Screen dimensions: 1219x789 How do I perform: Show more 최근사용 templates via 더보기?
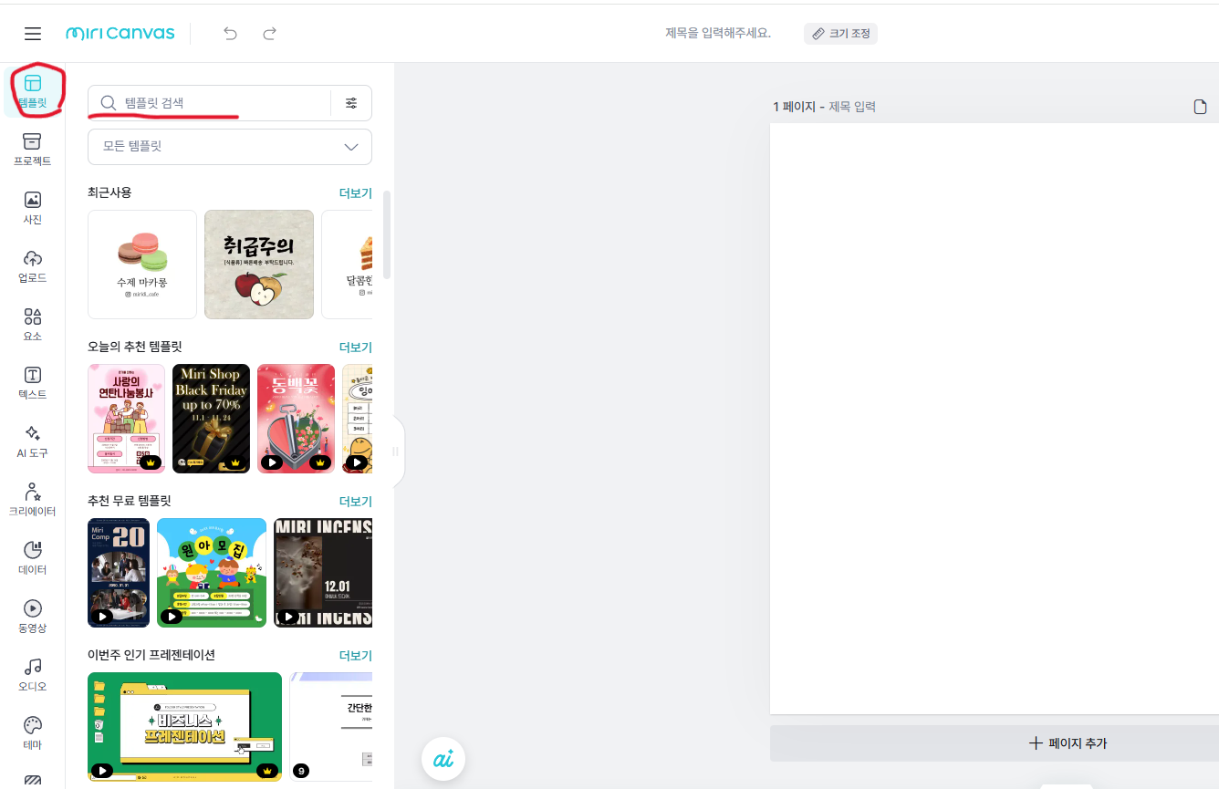pos(355,192)
